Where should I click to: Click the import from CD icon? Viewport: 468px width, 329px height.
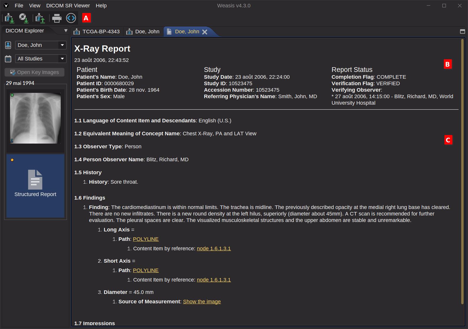pos(24,18)
